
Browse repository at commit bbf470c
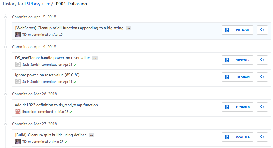262,30
